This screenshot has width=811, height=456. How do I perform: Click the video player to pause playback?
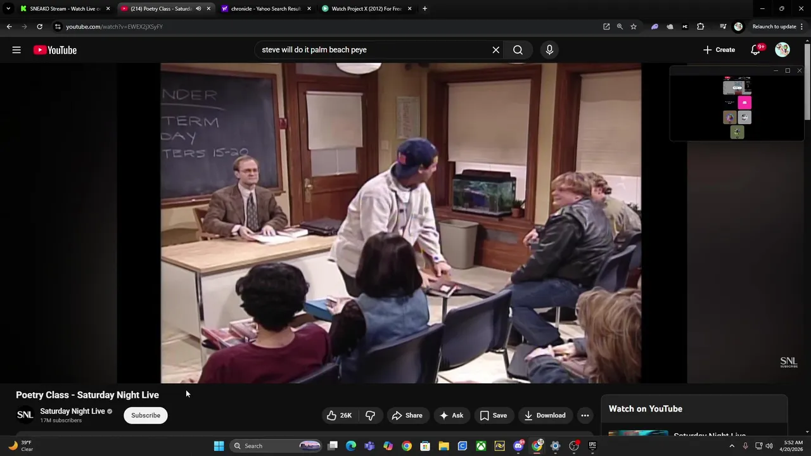[x=400, y=223]
